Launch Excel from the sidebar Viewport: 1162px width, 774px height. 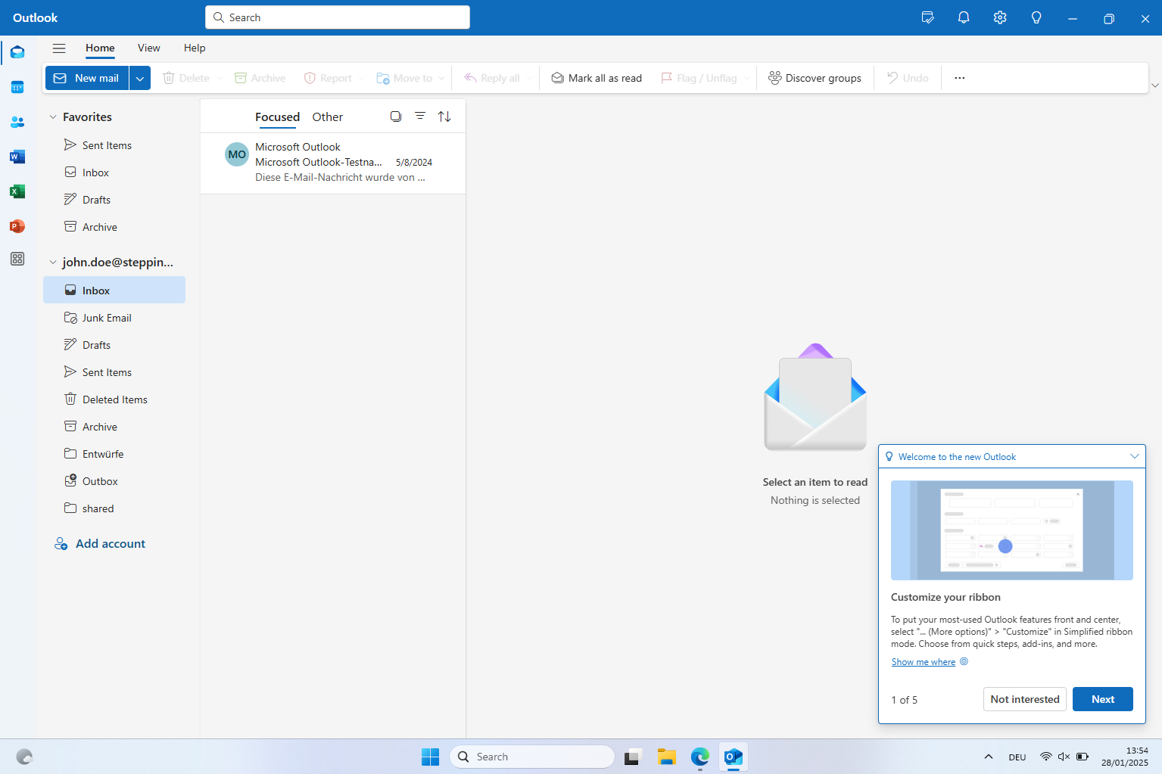[17, 191]
